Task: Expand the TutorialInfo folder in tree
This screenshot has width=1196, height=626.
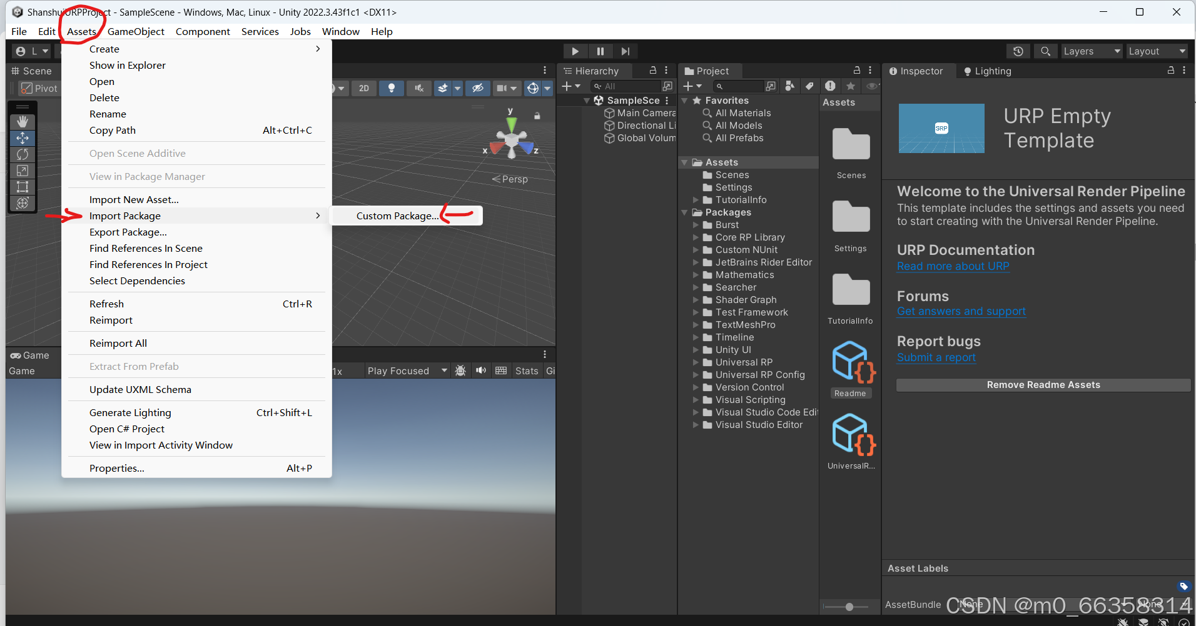Action: (x=696, y=200)
